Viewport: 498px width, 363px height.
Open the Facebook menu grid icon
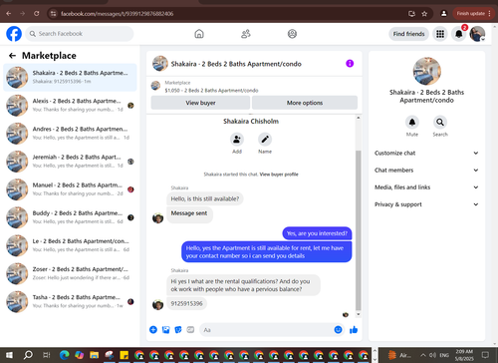440,34
